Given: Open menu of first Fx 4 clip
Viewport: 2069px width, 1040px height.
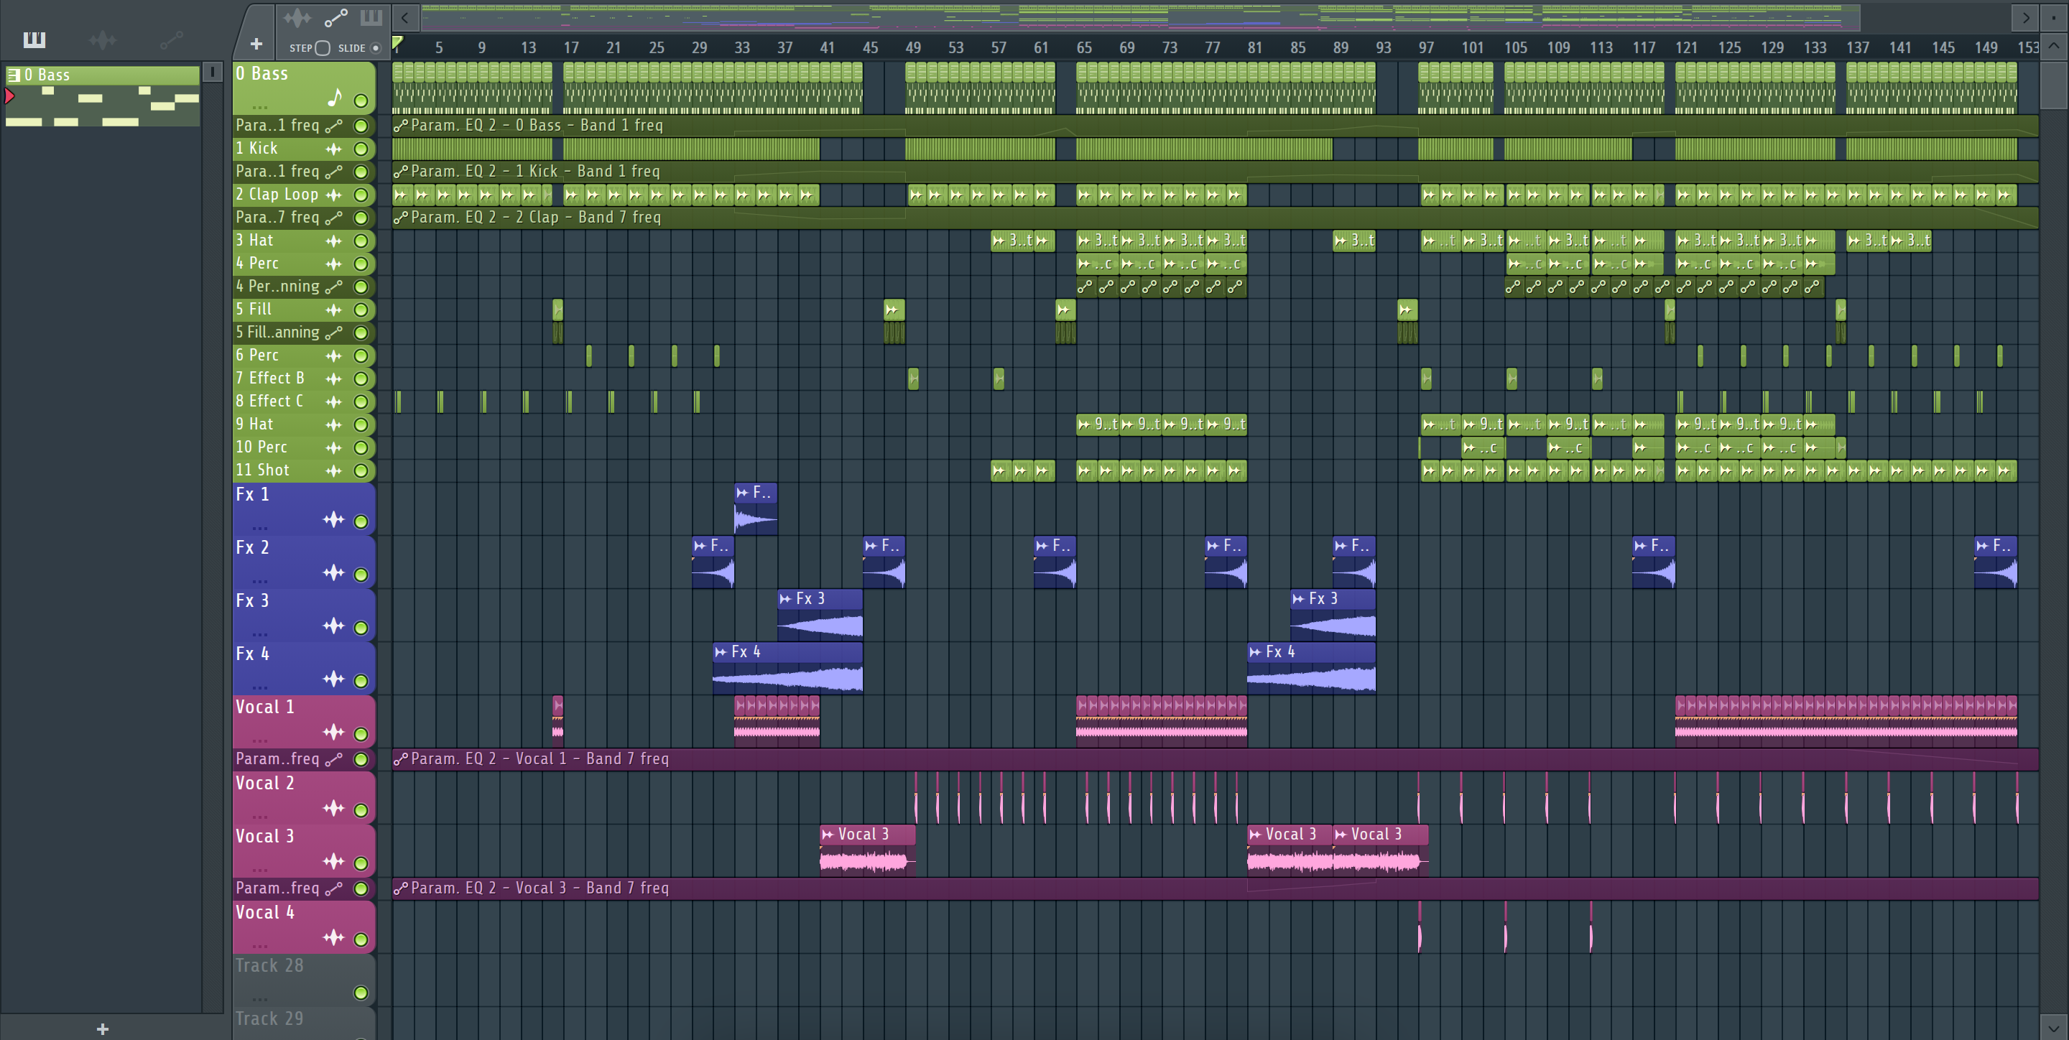Looking at the screenshot, I should 721,652.
